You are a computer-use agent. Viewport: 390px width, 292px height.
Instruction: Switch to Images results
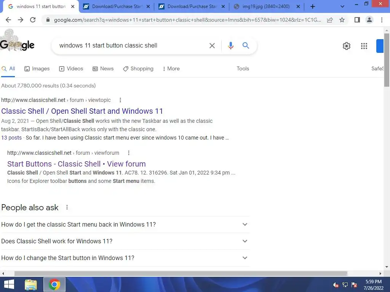pyautogui.click(x=37, y=69)
